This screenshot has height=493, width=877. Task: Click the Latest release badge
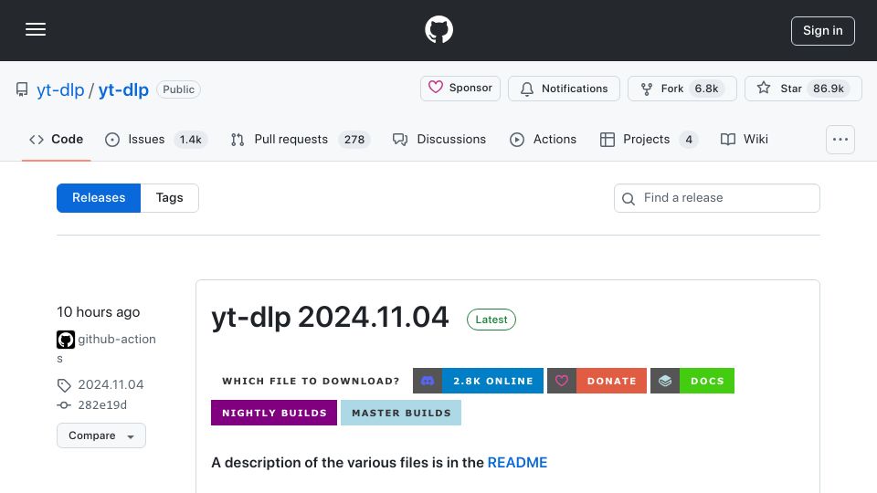491,320
